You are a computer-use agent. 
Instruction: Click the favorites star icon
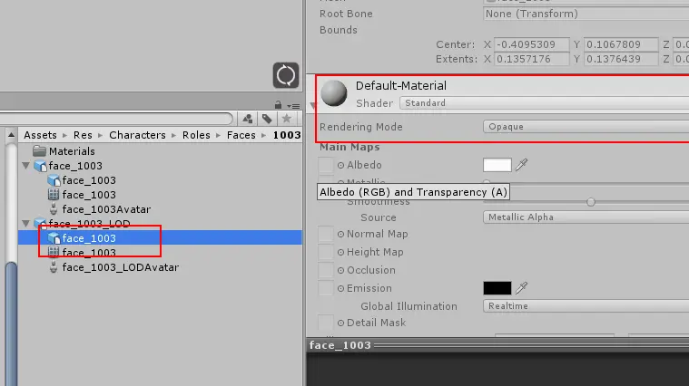click(x=287, y=119)
